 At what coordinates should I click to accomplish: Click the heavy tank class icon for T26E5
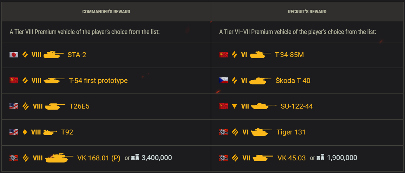[x=25, y=106]
